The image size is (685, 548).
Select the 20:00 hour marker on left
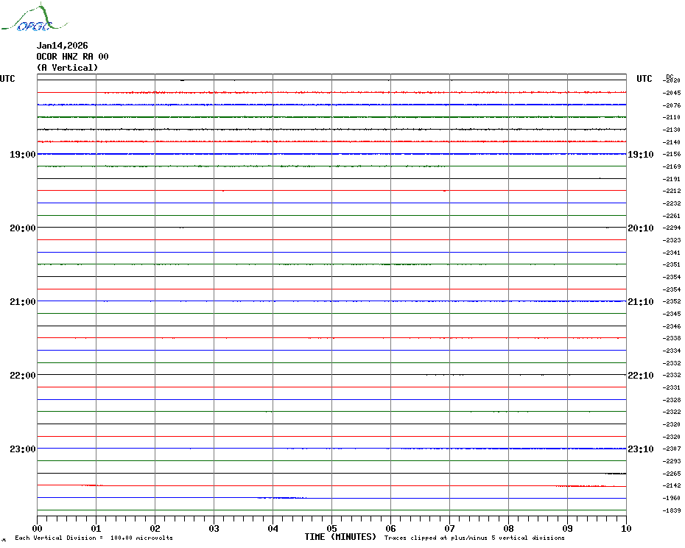22,228
